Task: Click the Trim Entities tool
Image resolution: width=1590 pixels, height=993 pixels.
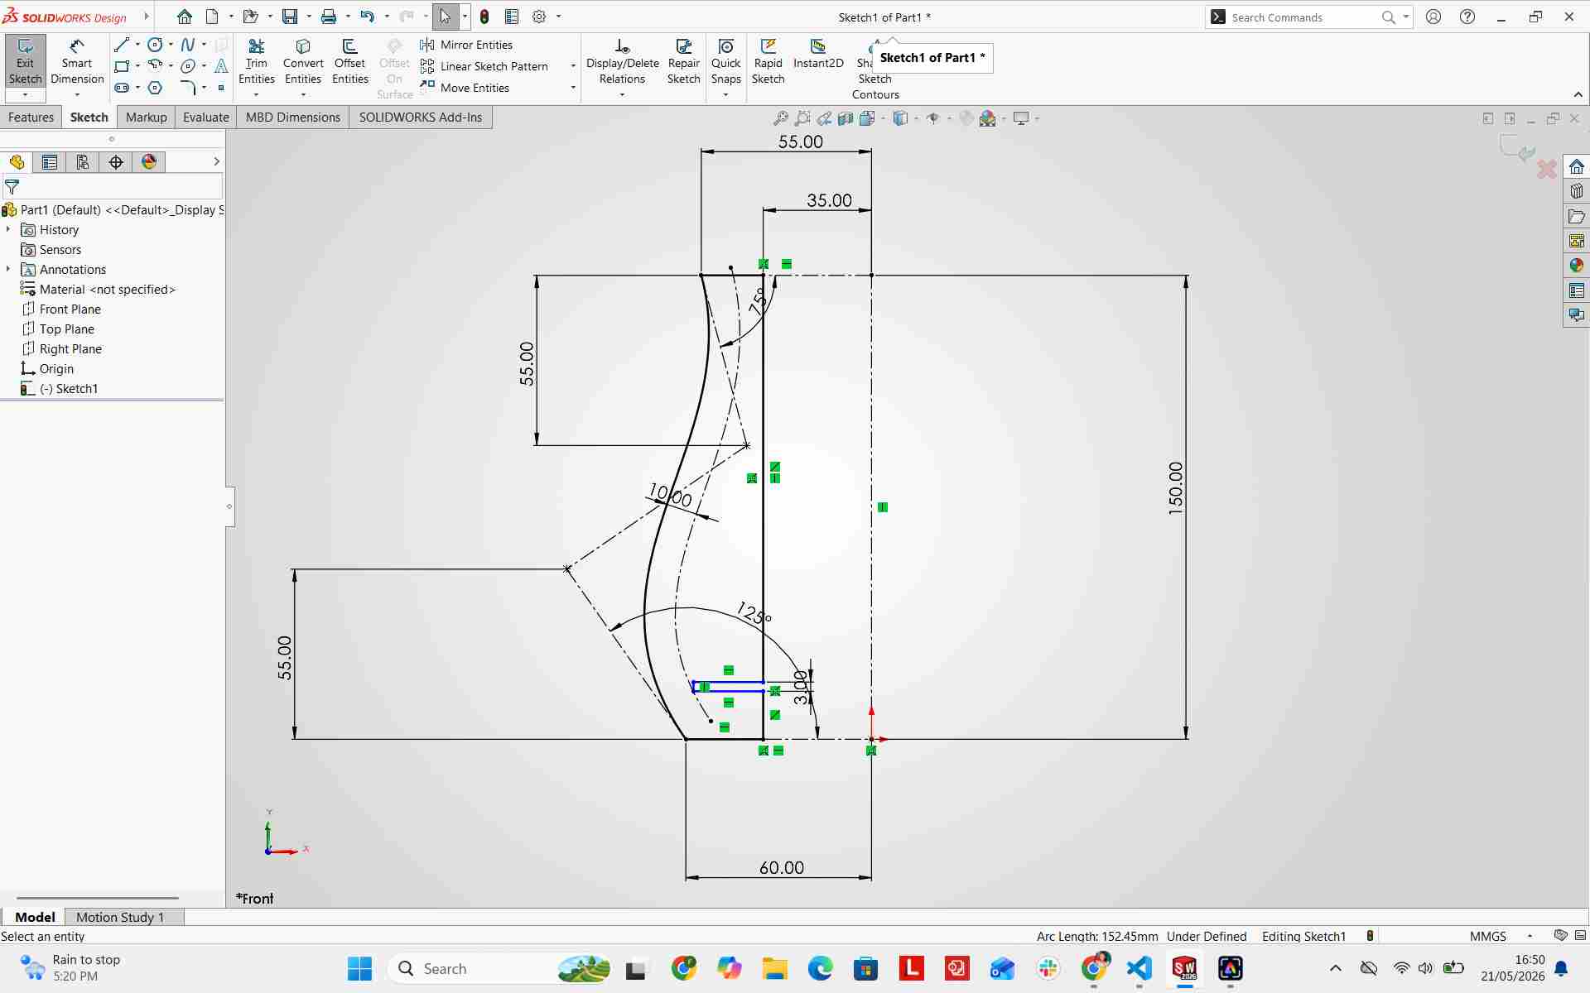Action: pos(257,61)
